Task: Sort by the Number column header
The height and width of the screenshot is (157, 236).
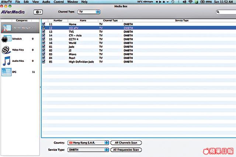Action: pyautogui.click(x=58, y=20)
